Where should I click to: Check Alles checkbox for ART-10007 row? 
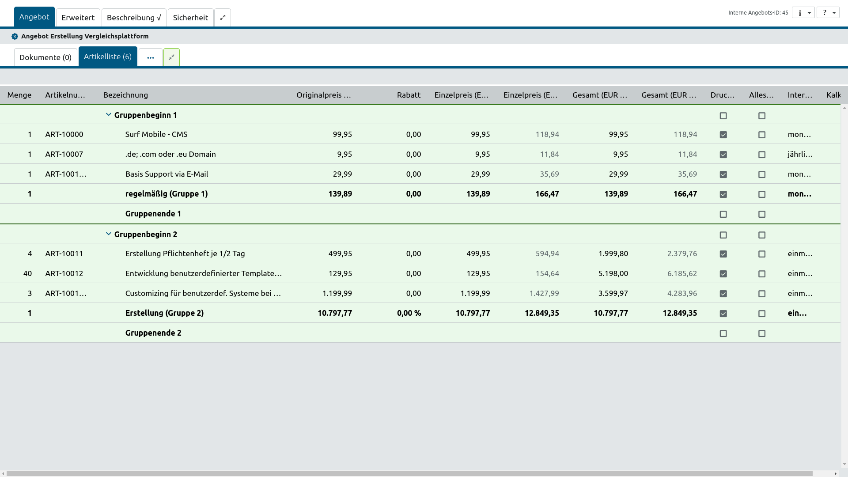762,155
